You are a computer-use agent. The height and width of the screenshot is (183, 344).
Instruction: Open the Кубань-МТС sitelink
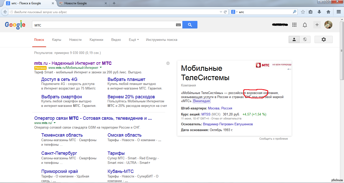121,171
